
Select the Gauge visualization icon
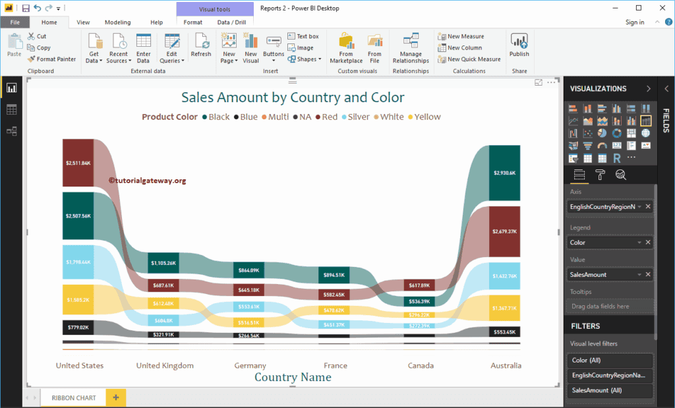(602, 146)
